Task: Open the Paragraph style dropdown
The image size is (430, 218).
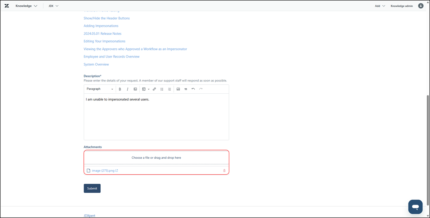Action: pyautogui.click(x=100, y=89)
